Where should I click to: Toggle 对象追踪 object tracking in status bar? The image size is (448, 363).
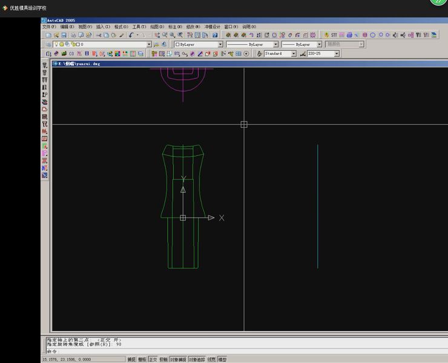[x=197, y=359]
